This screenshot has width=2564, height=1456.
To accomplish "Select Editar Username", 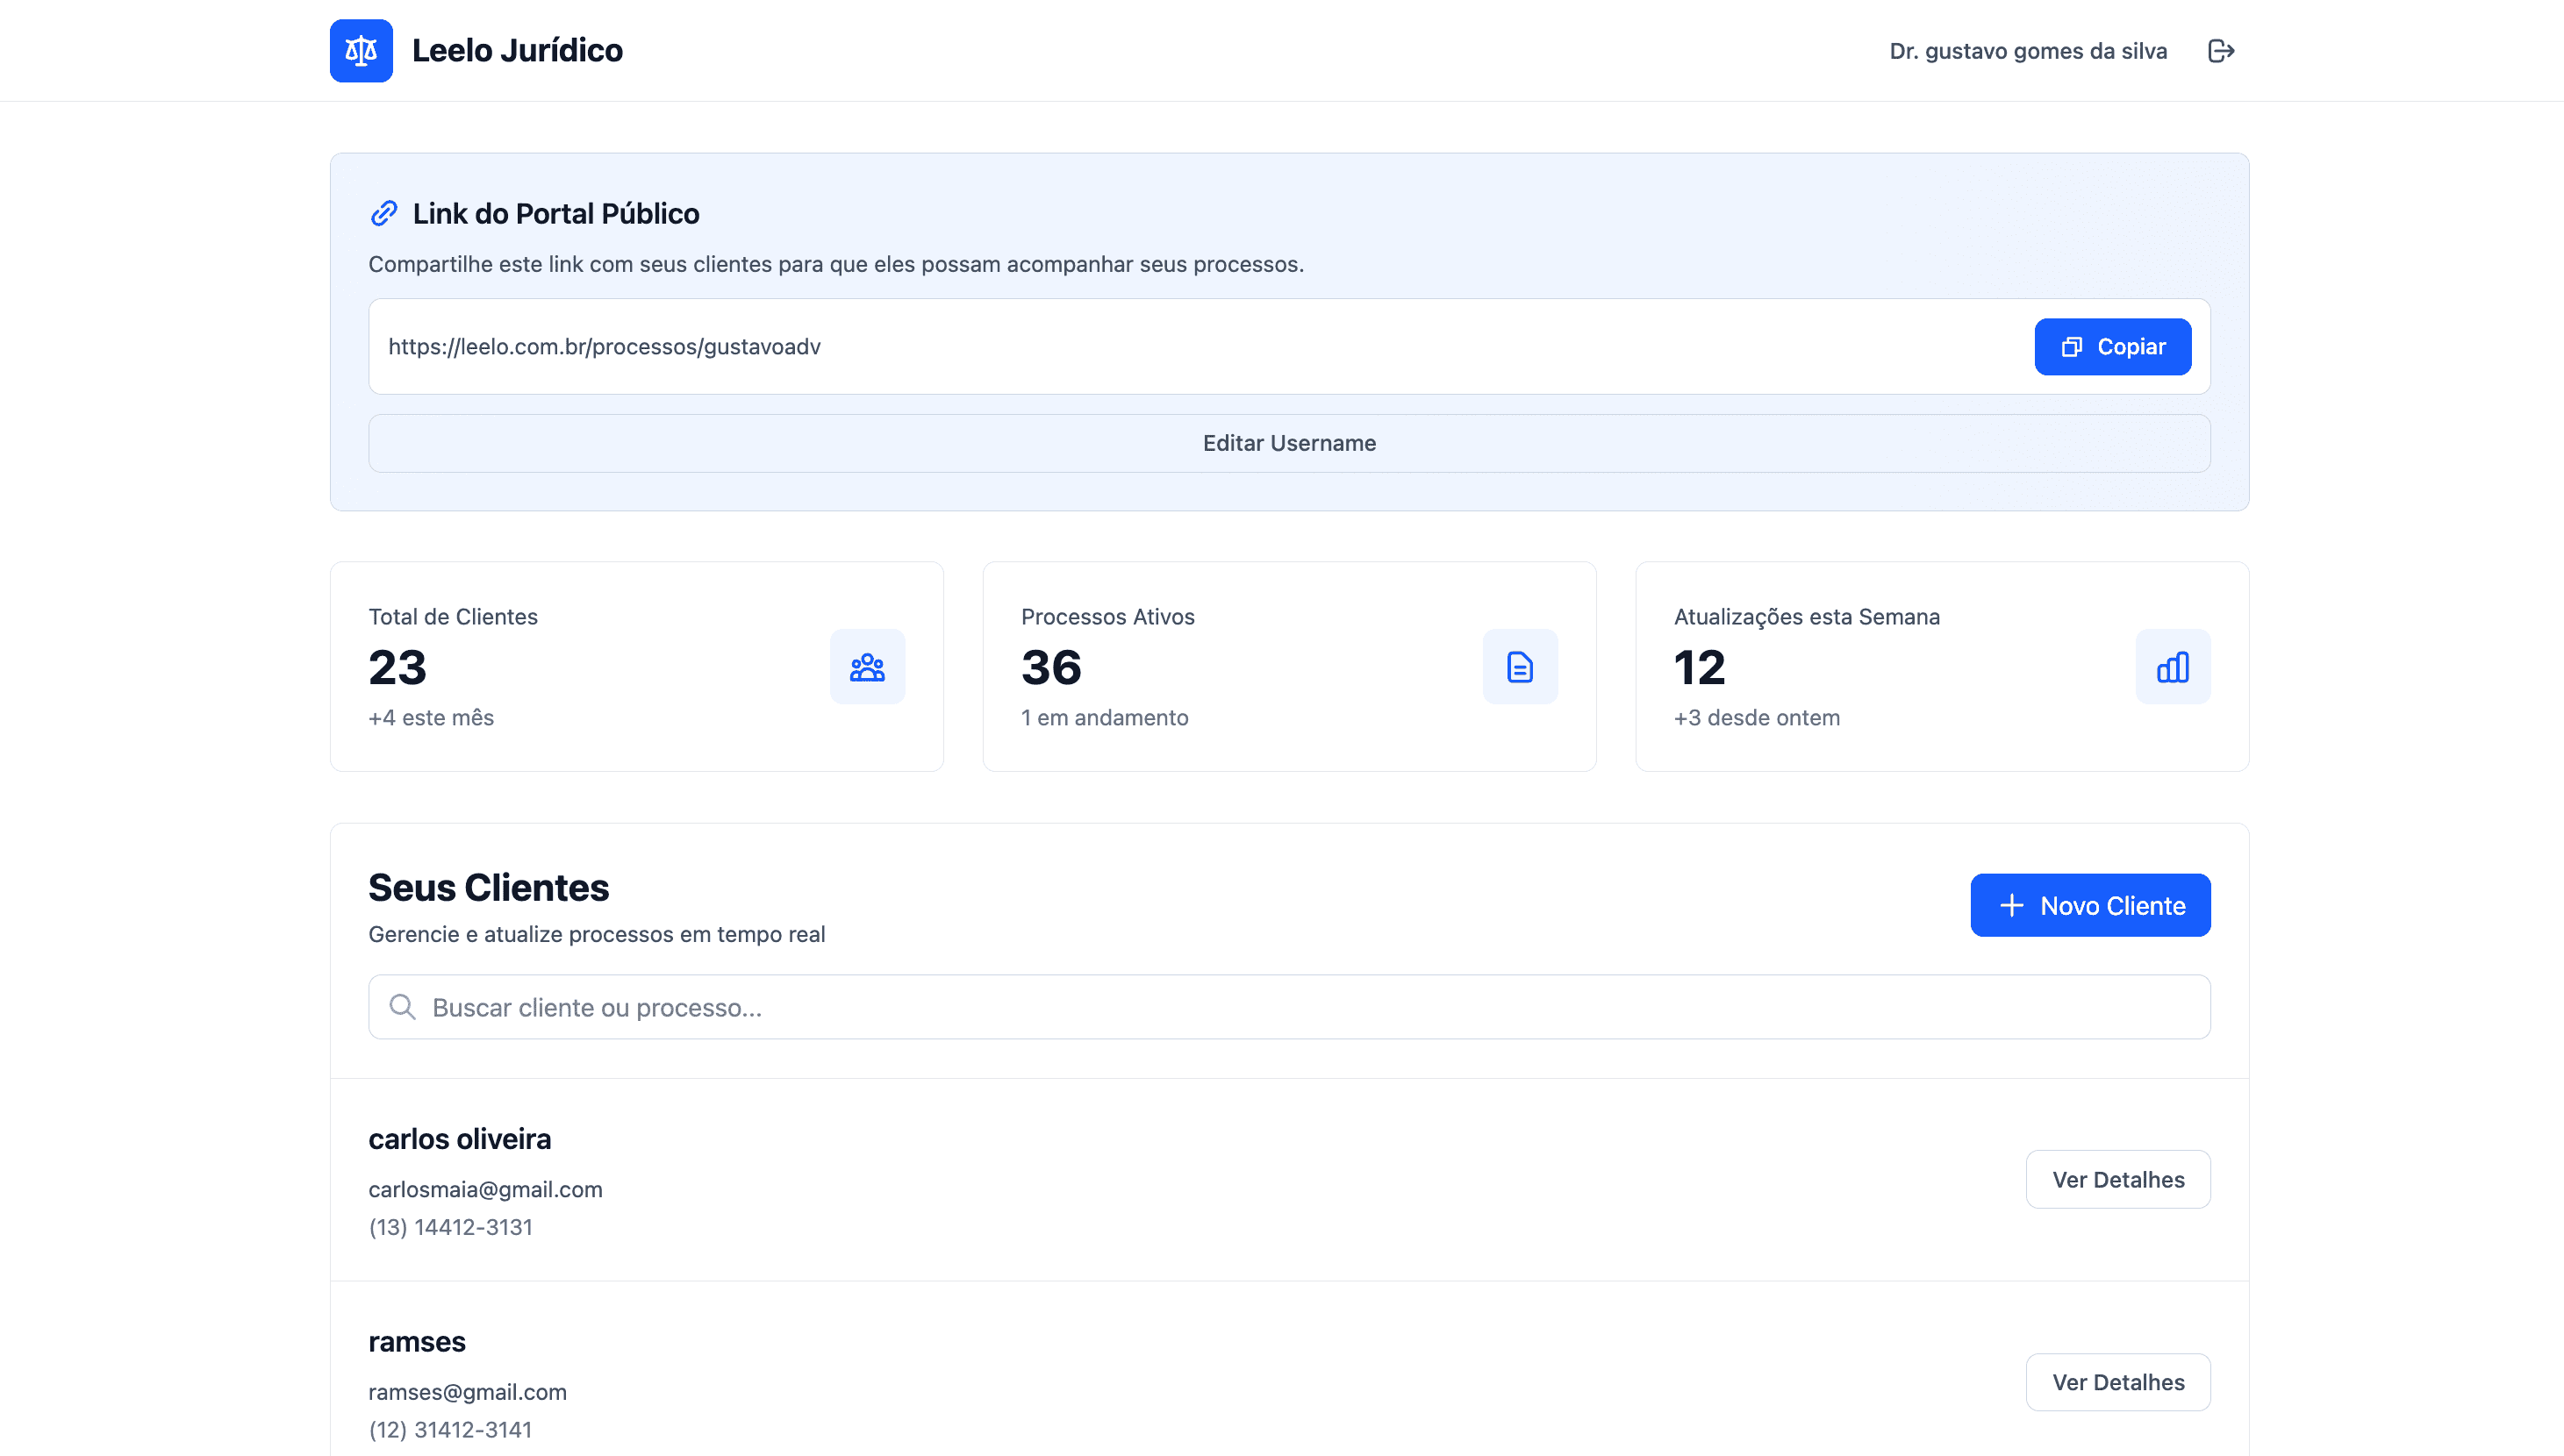I will [1288, 442].
